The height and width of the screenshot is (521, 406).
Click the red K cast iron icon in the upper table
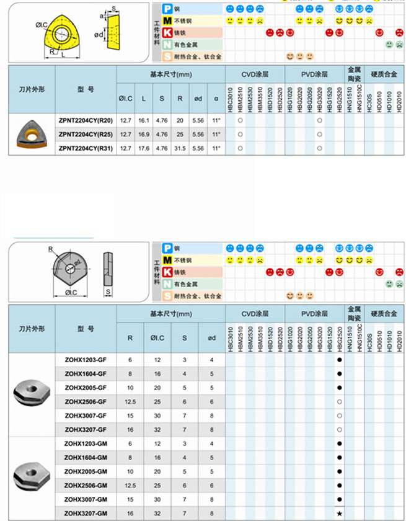[x=167, y=33]
